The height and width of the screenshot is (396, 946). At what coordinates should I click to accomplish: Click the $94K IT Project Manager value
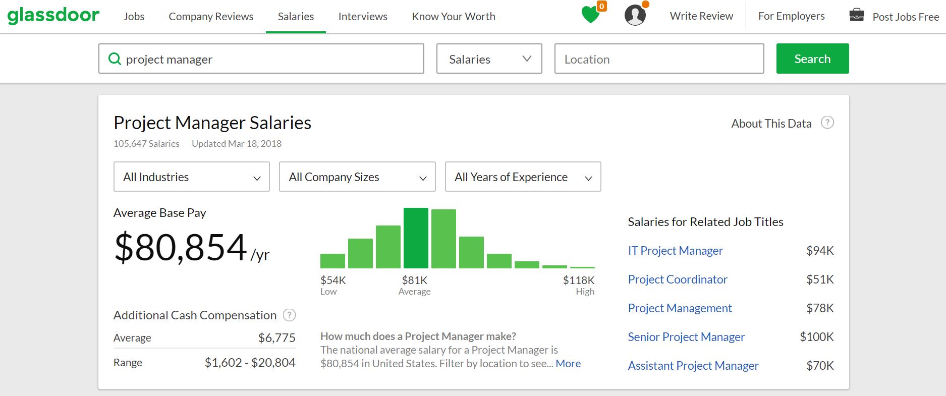(820, 251)
